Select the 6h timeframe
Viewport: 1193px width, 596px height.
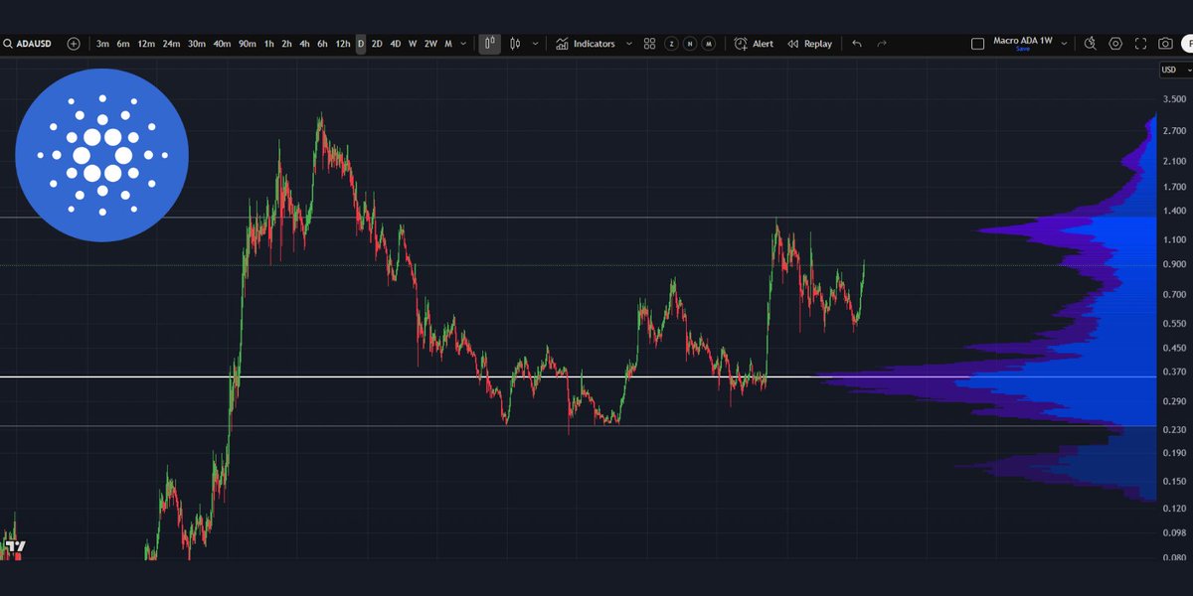click(323, 44)
